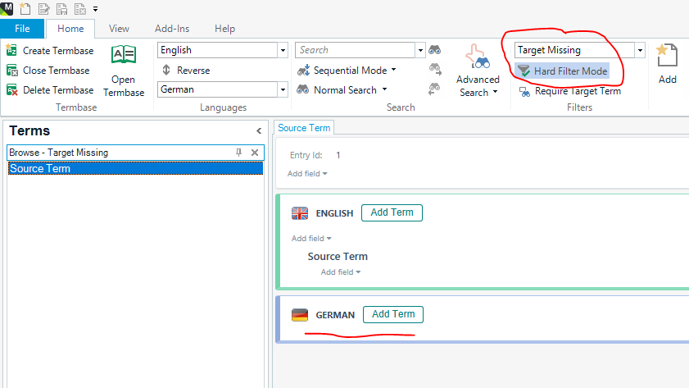Image resolution: width=689 pixels, height=388 pixels.
Task: Pin the Browse panel with the pin icon
Action: [238, 153]
